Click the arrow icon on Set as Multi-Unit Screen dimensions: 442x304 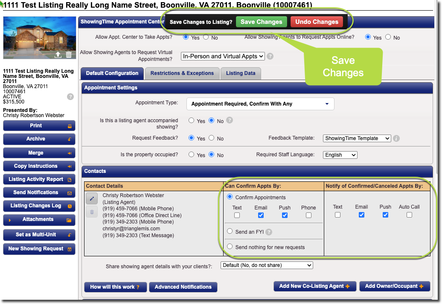[70, 235]
